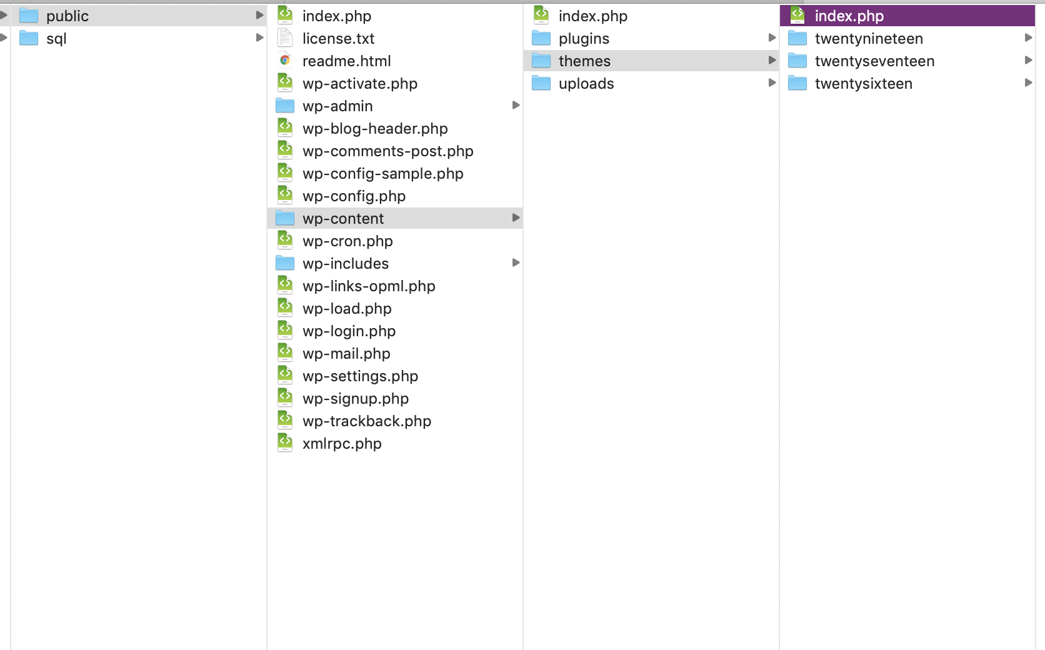The image size is (1045, 650).
Task: Click the public folder icon
Action: pyautogui.click(x=29, y=16)
